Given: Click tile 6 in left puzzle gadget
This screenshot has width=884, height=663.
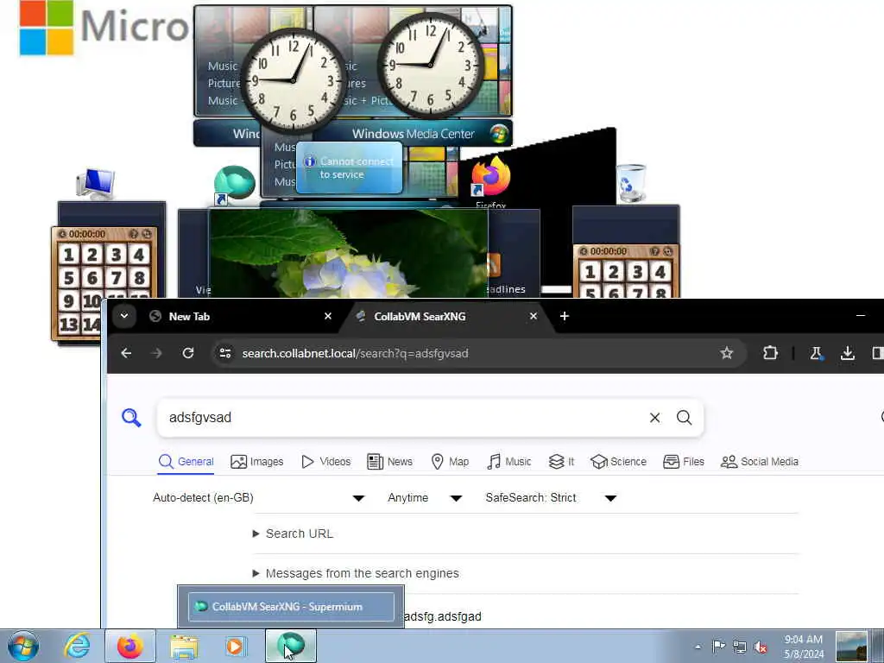Looking at the screenshot, I should [x=92, y=277].
